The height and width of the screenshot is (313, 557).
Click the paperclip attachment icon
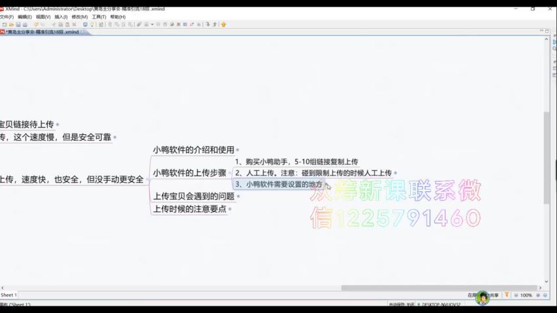139,24
